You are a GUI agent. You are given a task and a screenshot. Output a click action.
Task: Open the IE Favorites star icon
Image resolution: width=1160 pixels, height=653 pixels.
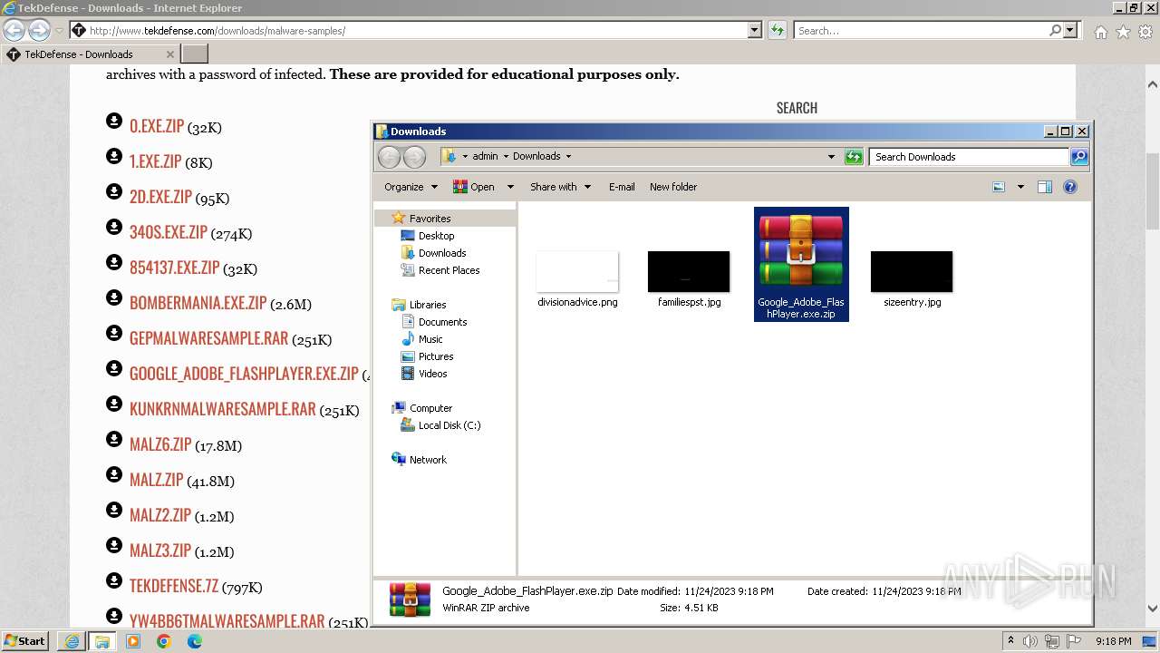coord(1123,32)
